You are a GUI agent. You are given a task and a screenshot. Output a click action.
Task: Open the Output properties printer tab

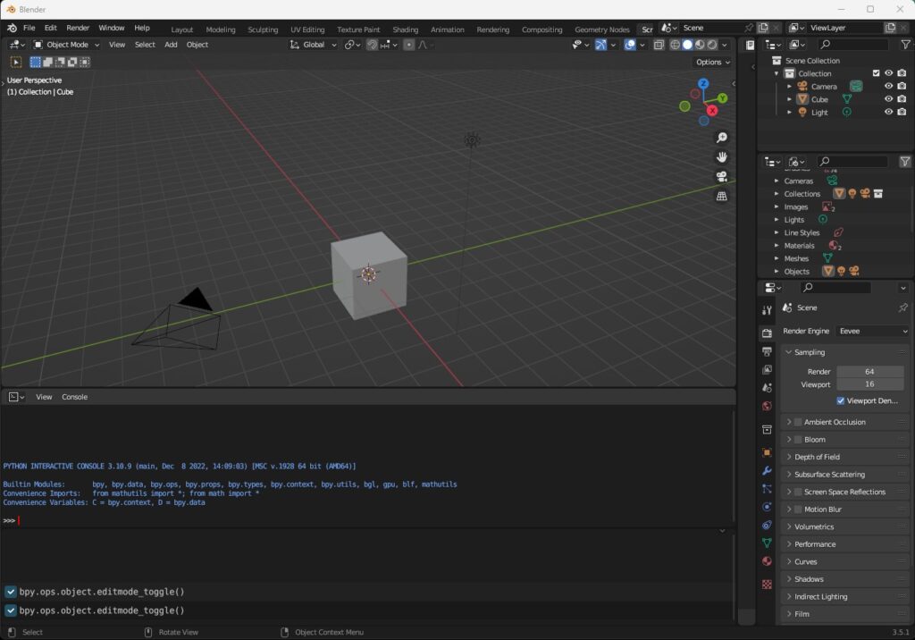pos(767,351)
